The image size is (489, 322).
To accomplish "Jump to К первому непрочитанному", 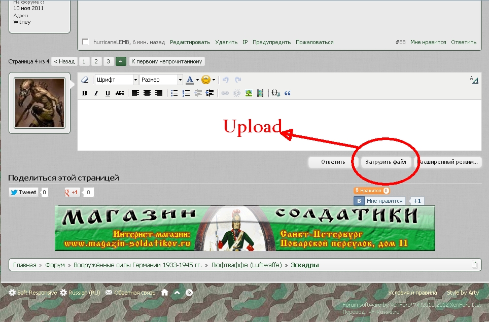I will tap(167, 61).
